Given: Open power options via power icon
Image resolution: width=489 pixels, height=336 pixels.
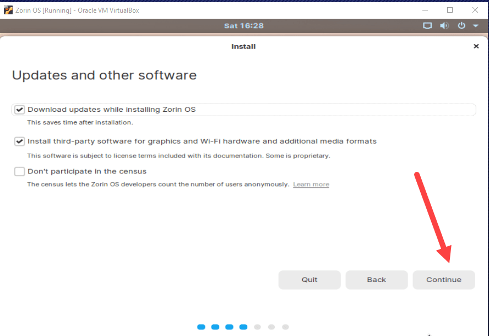Looking at the screenshot, I should (x=461, y=25).
